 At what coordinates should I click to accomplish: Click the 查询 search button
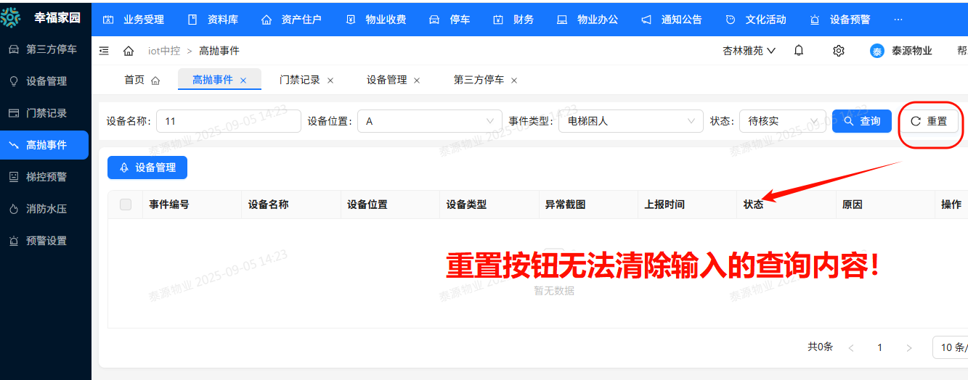tap(862, 121)
